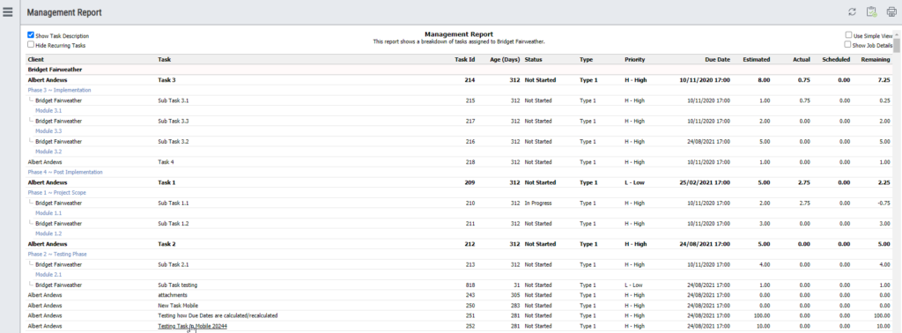
Task: Sort by the Estimated column header
Action: coord(757,59)
